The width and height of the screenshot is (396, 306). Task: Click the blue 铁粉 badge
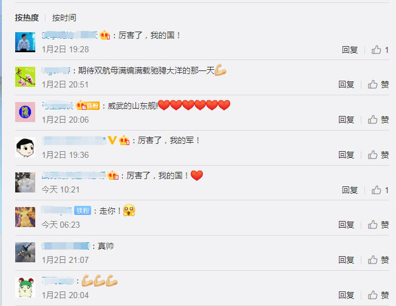[x=83, y=211]
